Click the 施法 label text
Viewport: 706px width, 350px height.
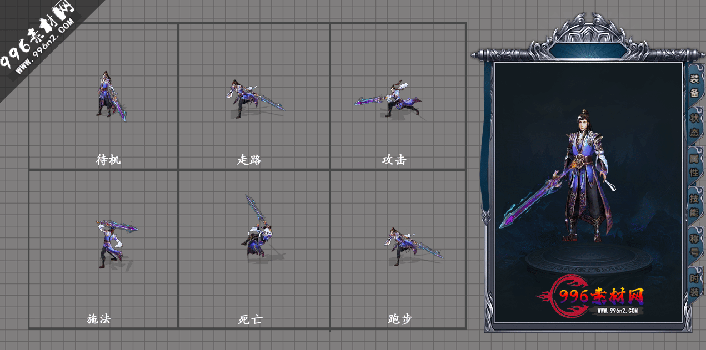(x=99, y=319)
